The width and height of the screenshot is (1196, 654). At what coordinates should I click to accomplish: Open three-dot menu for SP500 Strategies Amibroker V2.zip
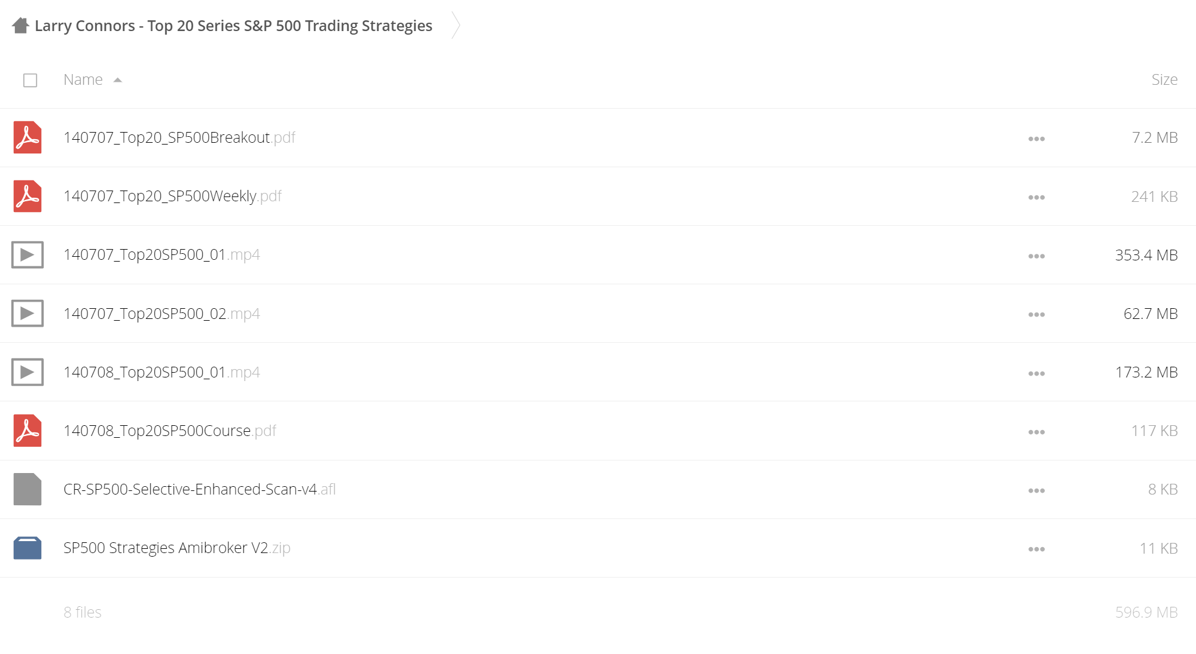click(x=1036, y=549)
